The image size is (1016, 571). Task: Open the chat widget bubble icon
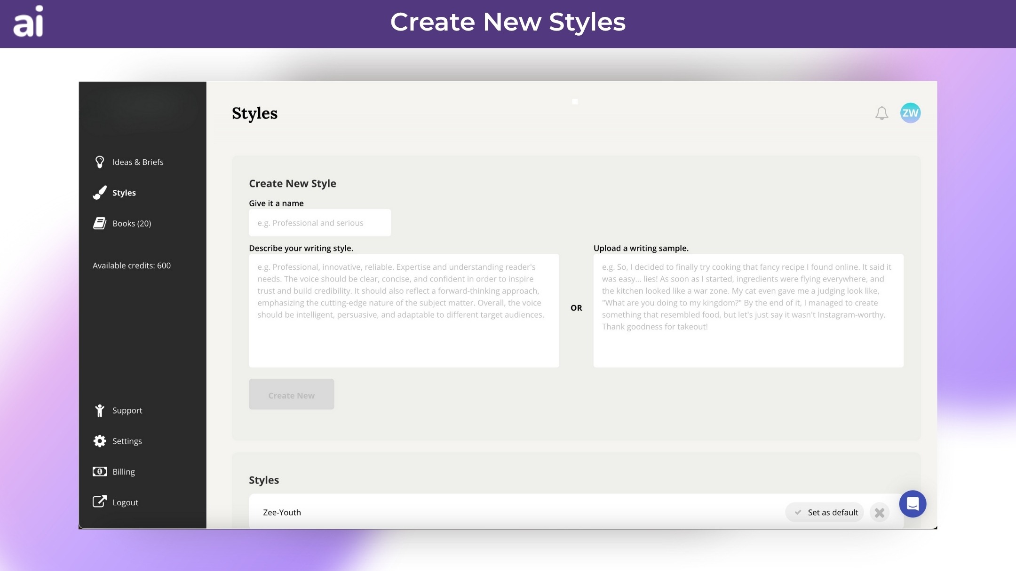click(x=913, y=504)
